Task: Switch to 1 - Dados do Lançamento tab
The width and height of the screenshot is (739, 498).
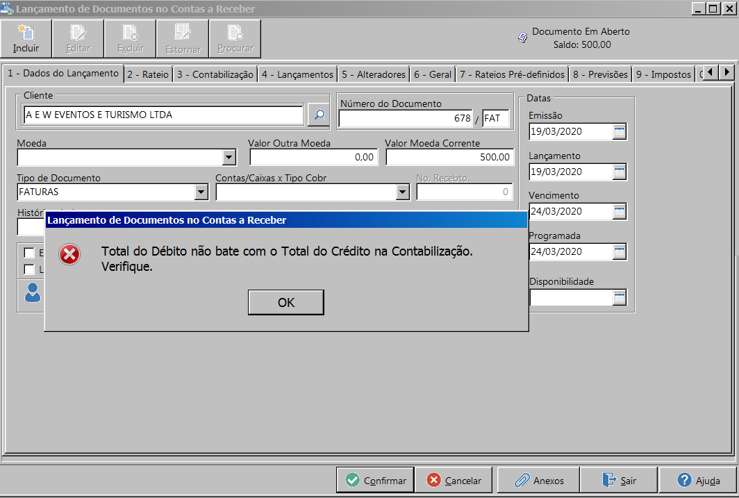Action: click(63, 74)
